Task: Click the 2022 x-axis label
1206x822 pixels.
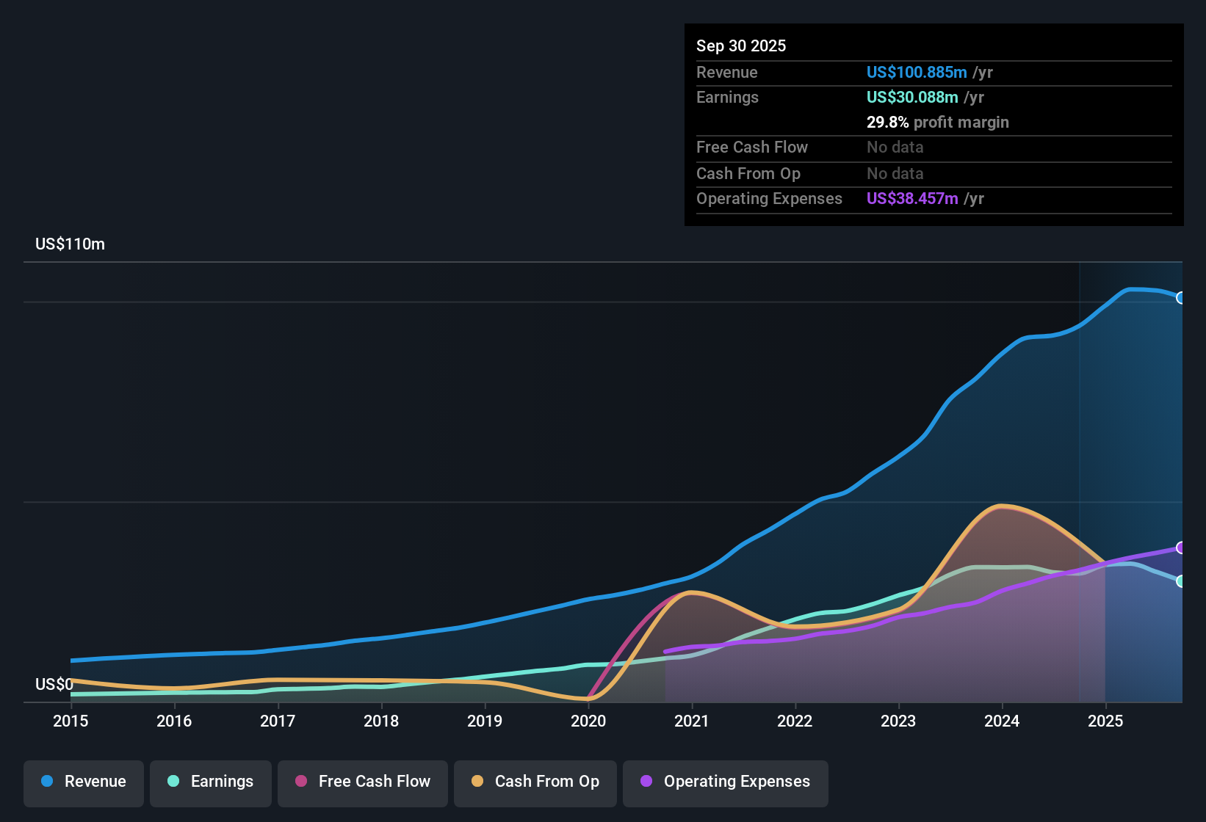Action: pos(795,721)
